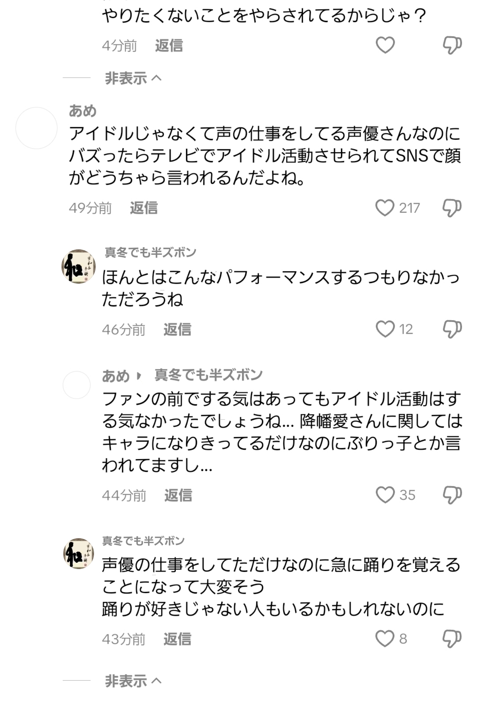This screenshot has height=705, width=477.
Task: Like the reply with 35 likes
Action: tap(385, 495)
